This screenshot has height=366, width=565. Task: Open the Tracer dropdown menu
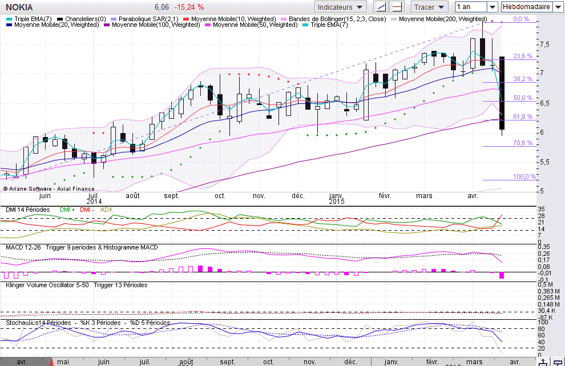point(429,7)
